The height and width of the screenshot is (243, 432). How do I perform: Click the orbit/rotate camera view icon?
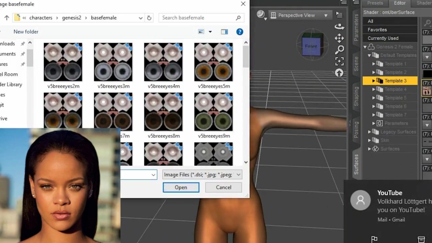(x=339, y=27)
